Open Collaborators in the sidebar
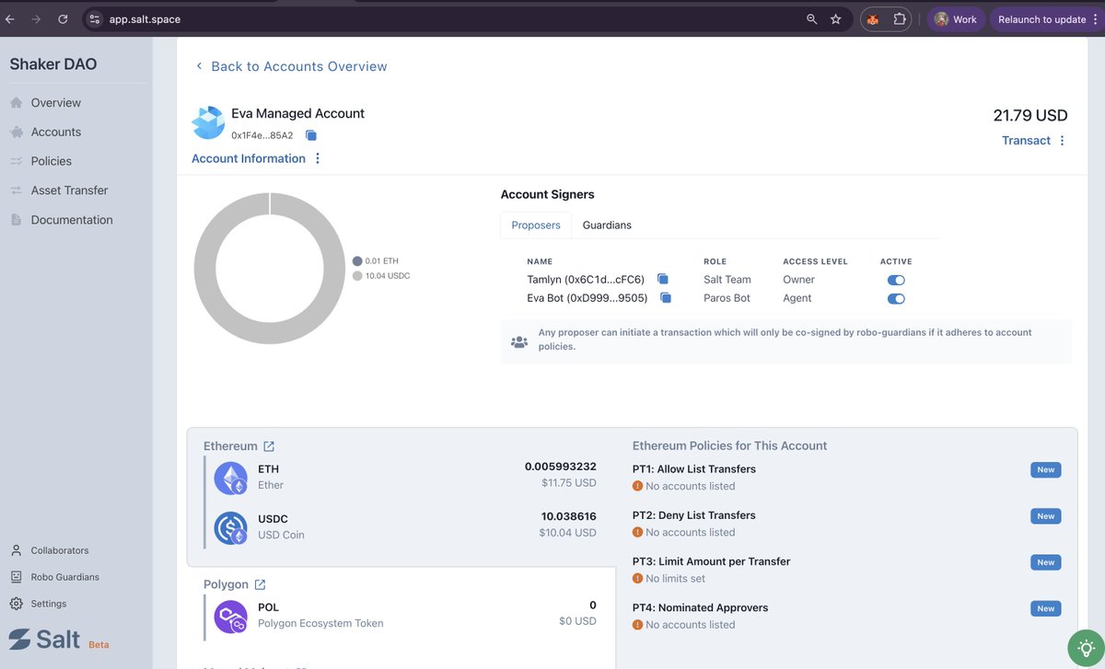1105x669 pixels. point(60,550)
